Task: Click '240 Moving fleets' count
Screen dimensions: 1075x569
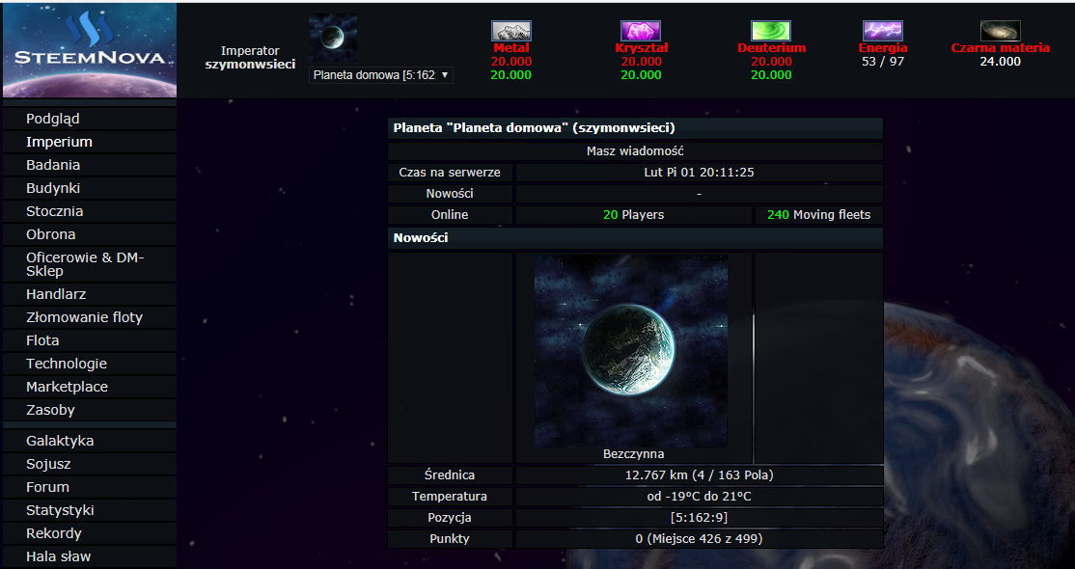Action: pyautogui.click(x=818, y=214)
